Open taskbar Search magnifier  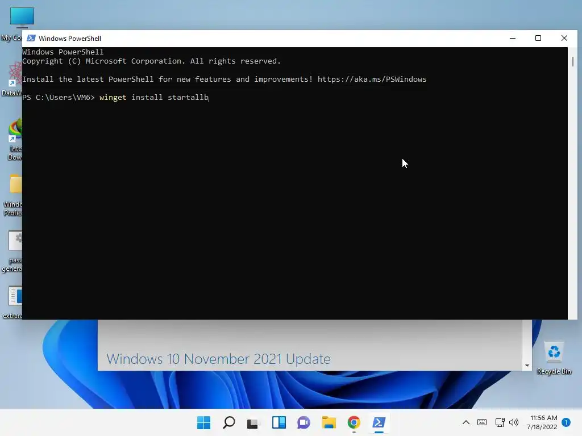228,422
